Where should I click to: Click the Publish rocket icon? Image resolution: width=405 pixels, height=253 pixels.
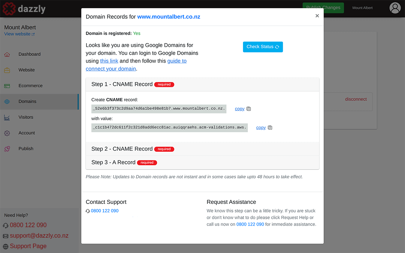coord(7,149)
